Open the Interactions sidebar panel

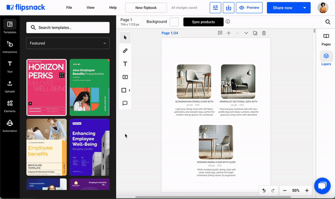(x=10, y=47)
